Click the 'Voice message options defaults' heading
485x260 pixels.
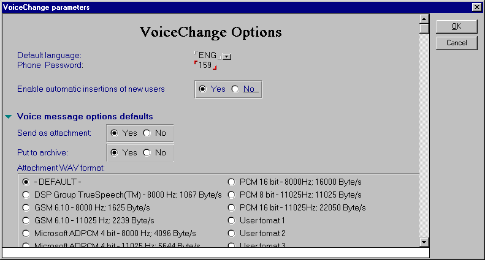point(85,116)
